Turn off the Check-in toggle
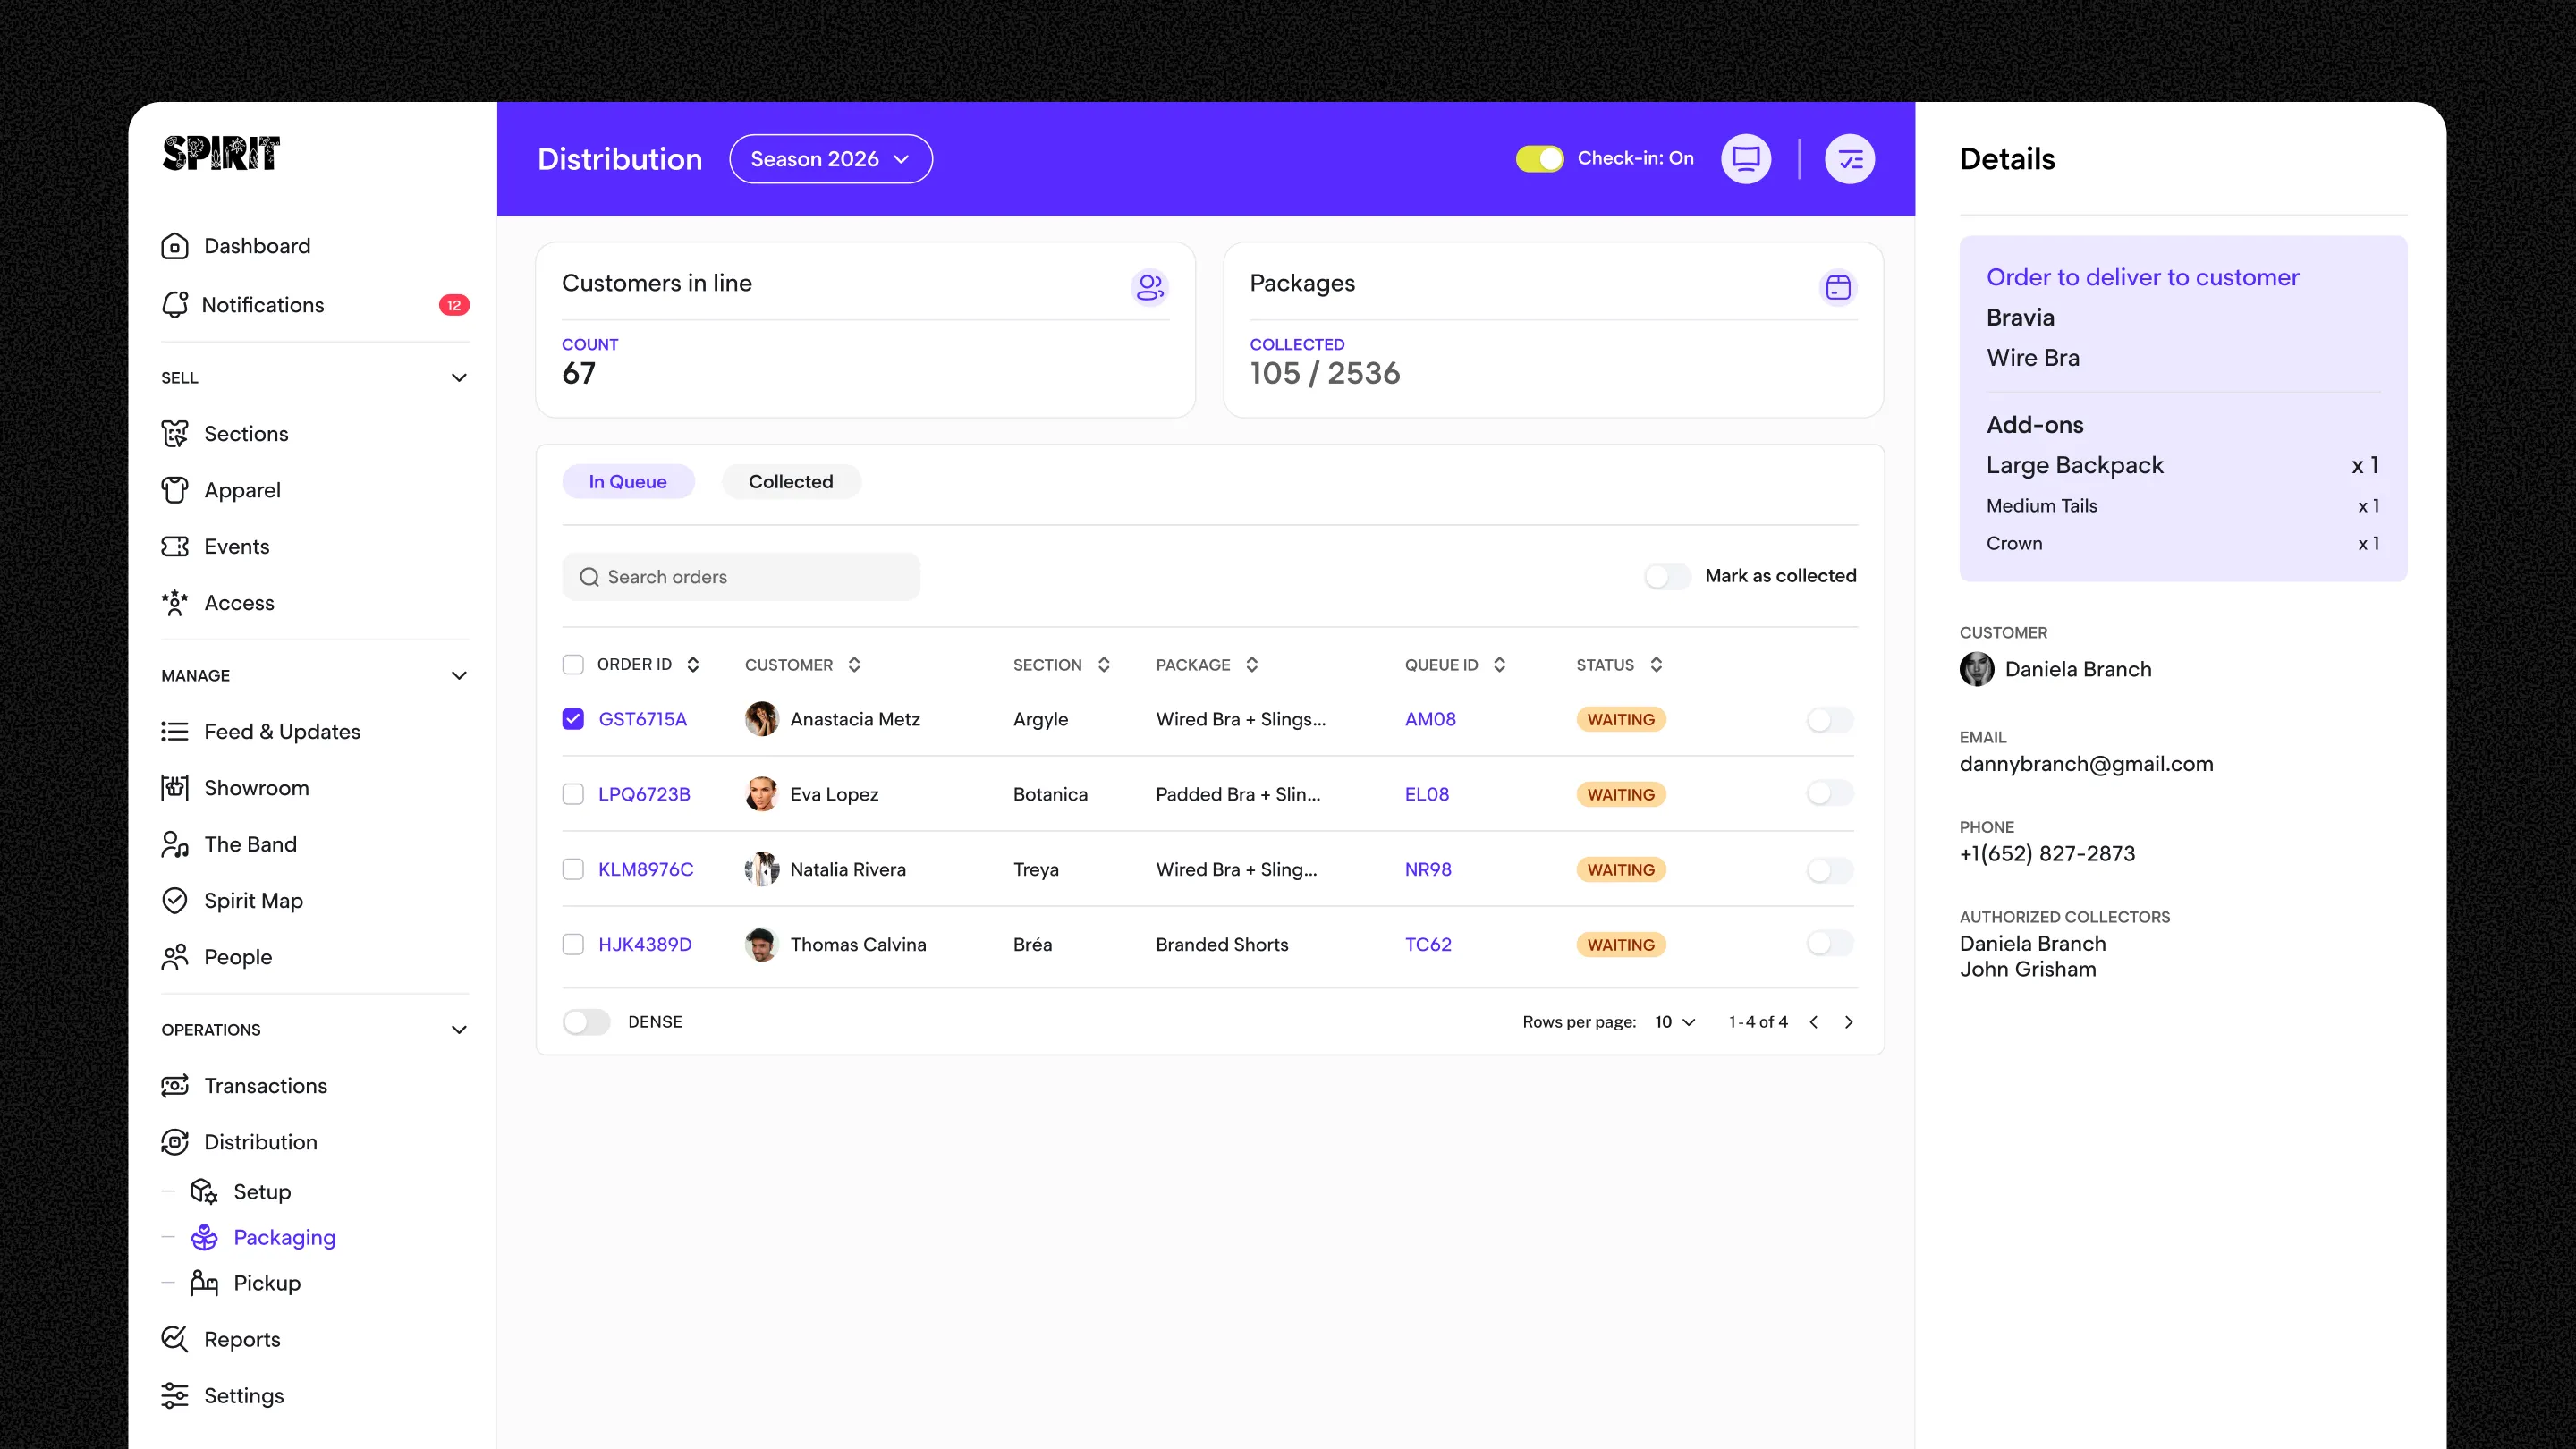Screen dimensions: 2576x1449 click(x=1539, y=159)
